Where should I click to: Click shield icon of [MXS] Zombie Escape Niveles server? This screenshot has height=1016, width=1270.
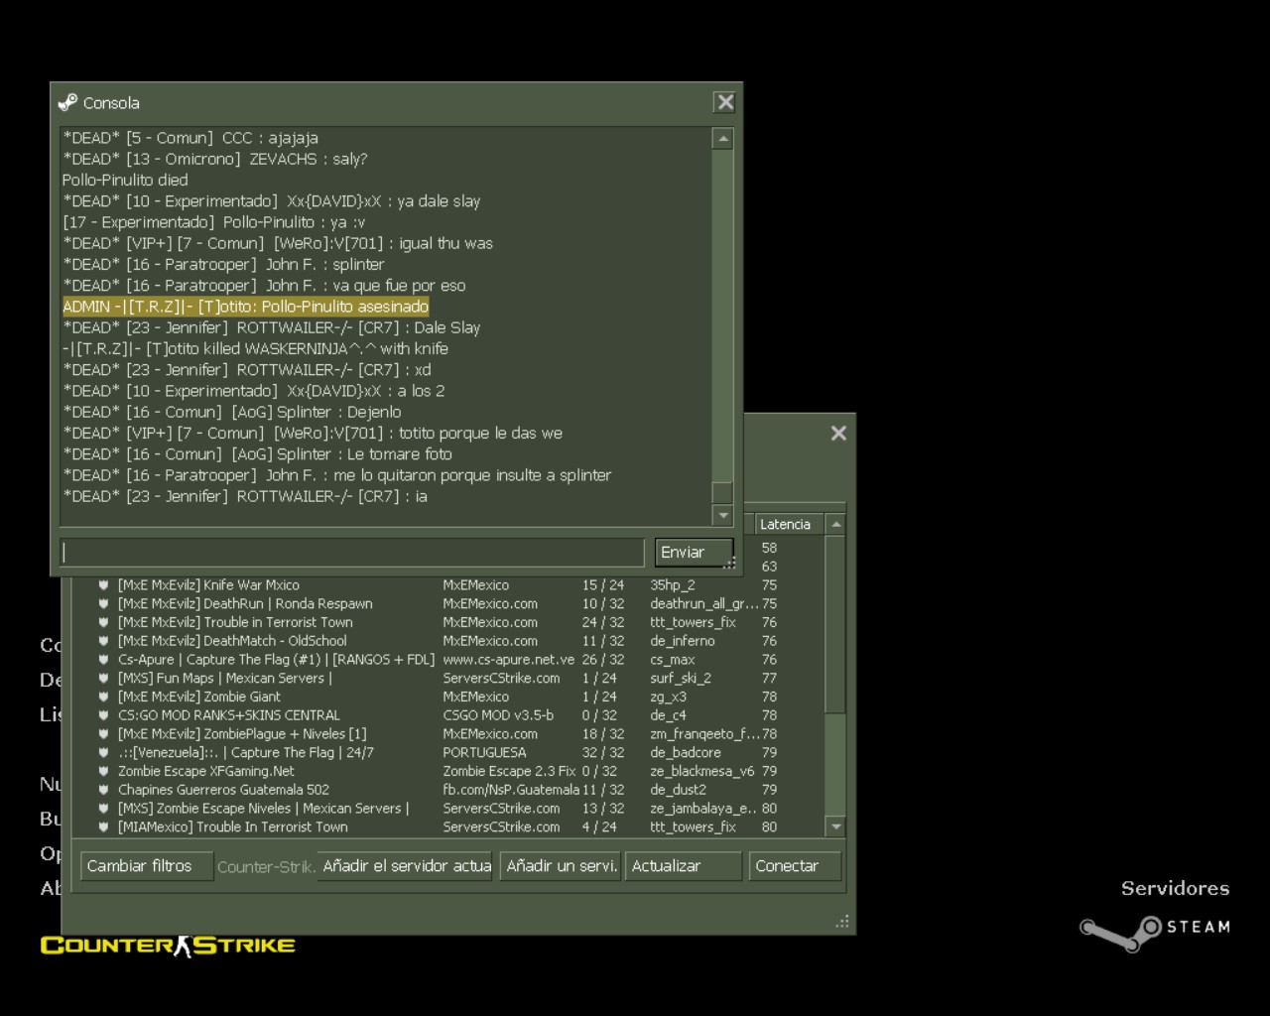pyautogui.click(x=103, y=809)
